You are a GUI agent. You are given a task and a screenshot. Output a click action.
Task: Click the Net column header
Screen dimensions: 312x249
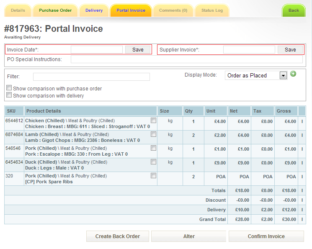click(239, 111)
